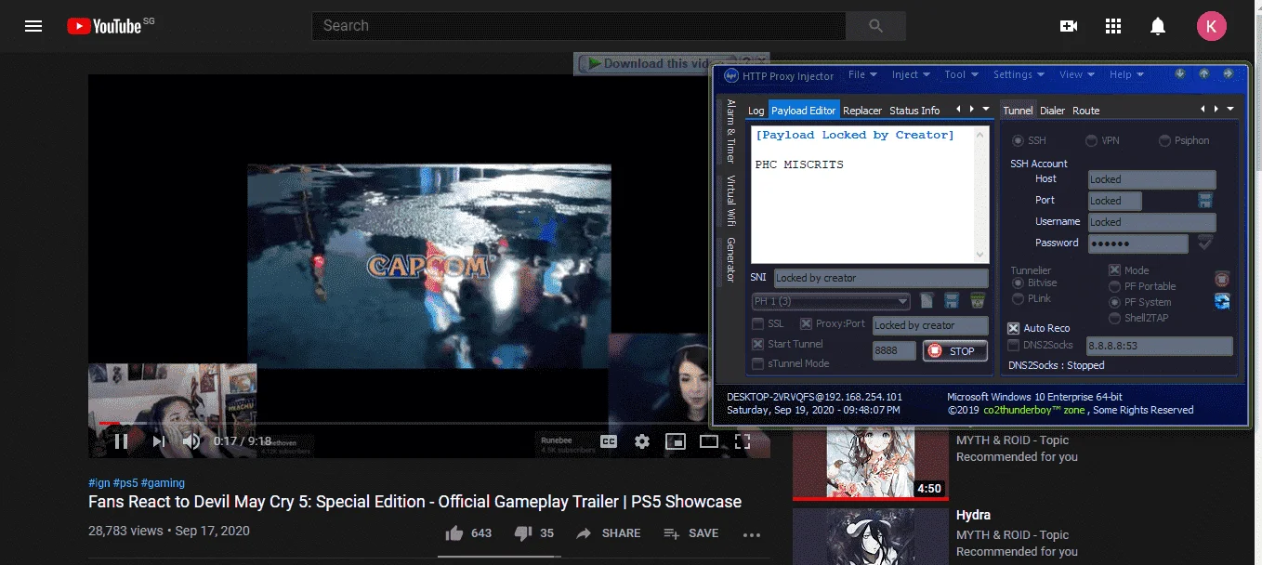
Task: Switch to the Status Info tab
Action: (914, 111)
